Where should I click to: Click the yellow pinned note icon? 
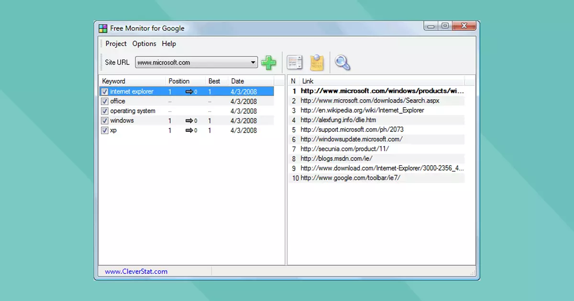tap(317, 63)
